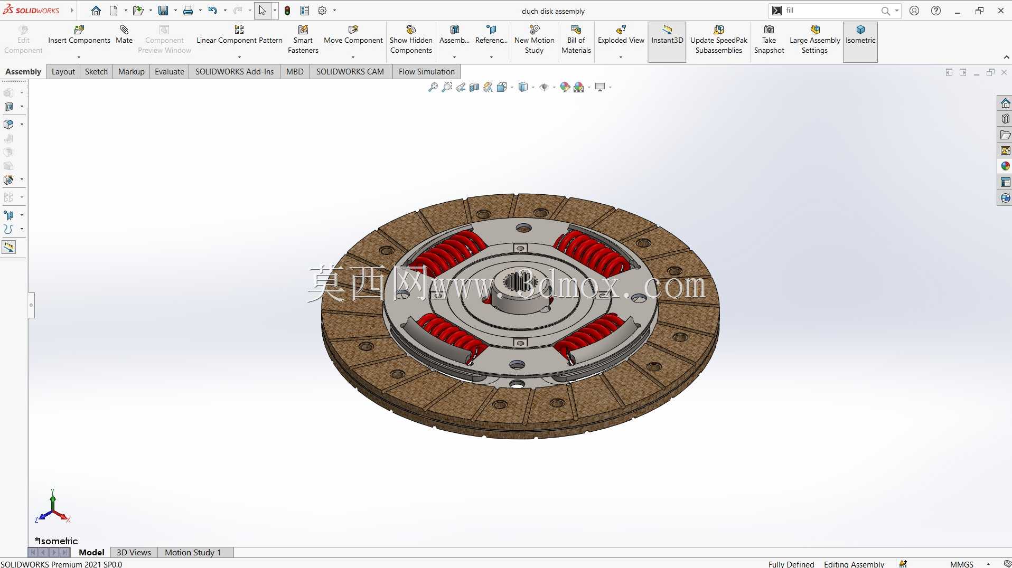Create a New Motion Study
The width and height of the screenshot is (1012, 568).
click(534, 40)
